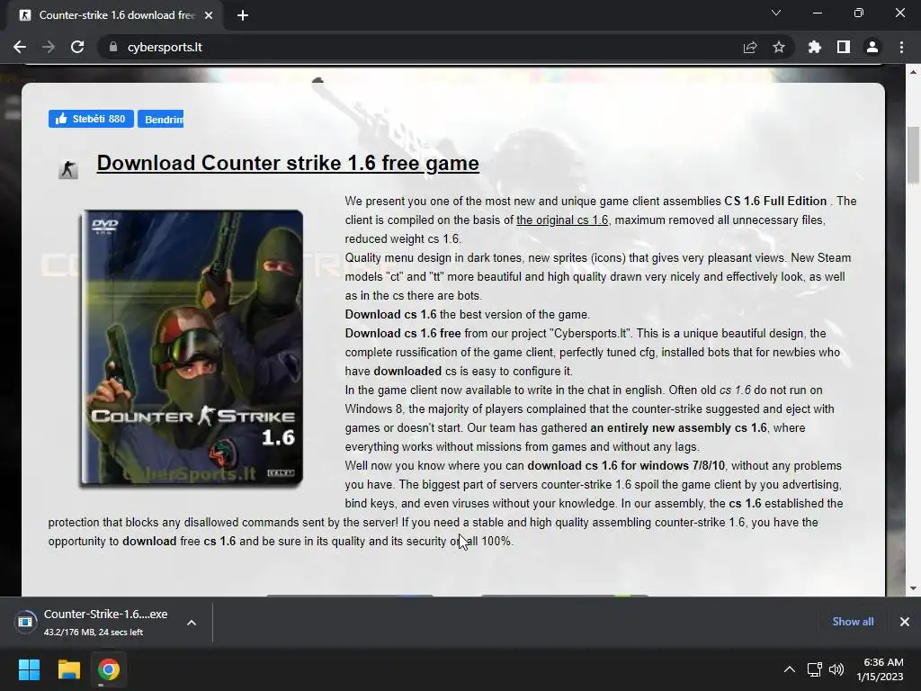
Task: Select the Counter-strike 1.6 download tab
Action: click(x=116, y=15)
